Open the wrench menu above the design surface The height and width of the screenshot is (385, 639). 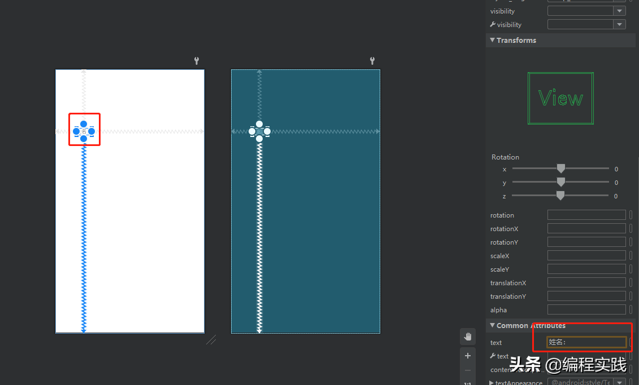pyautogui.click(x=197, y=61)
